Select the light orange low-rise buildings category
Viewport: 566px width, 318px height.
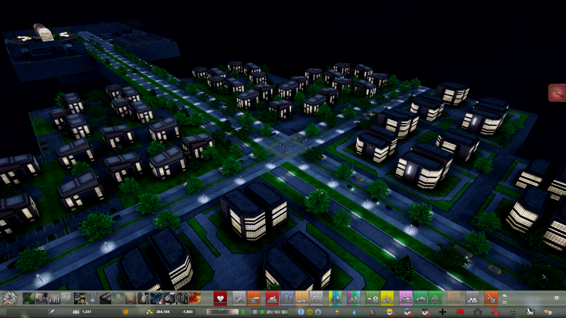pyautogui.click(x=302, y=298)
